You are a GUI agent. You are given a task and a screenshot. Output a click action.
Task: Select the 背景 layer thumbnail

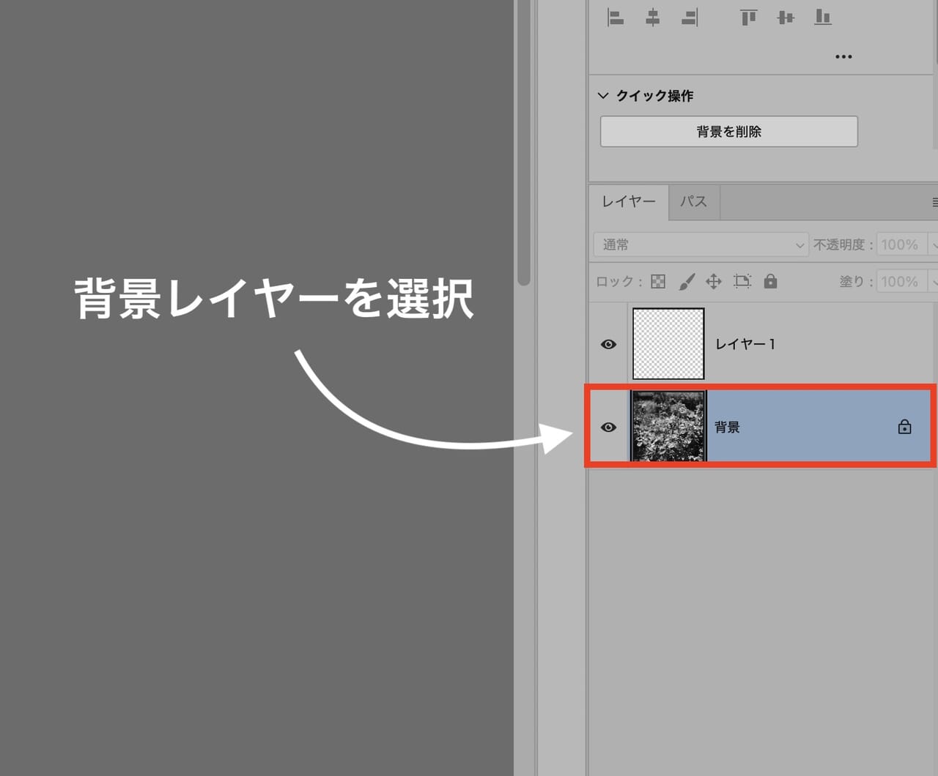click(x=668, y=426)
